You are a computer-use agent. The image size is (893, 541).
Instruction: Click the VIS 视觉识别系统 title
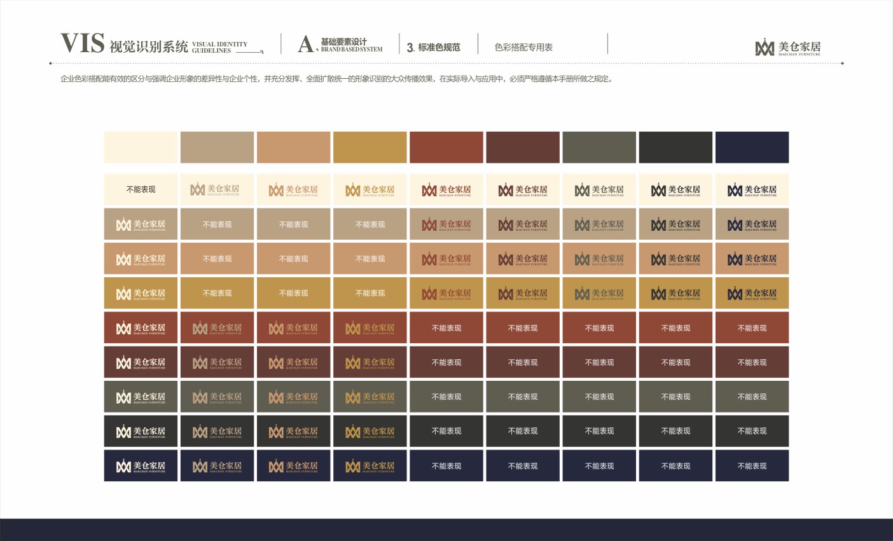click(124, 45)
